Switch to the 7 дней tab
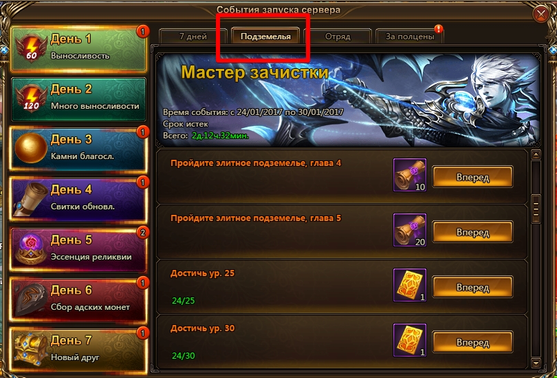 click(193, 36)
